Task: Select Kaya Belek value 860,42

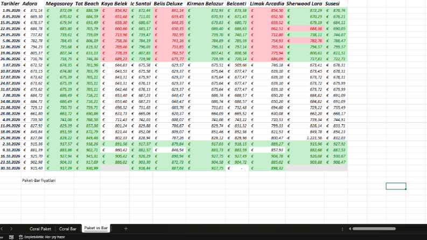Action: point(115,150)
